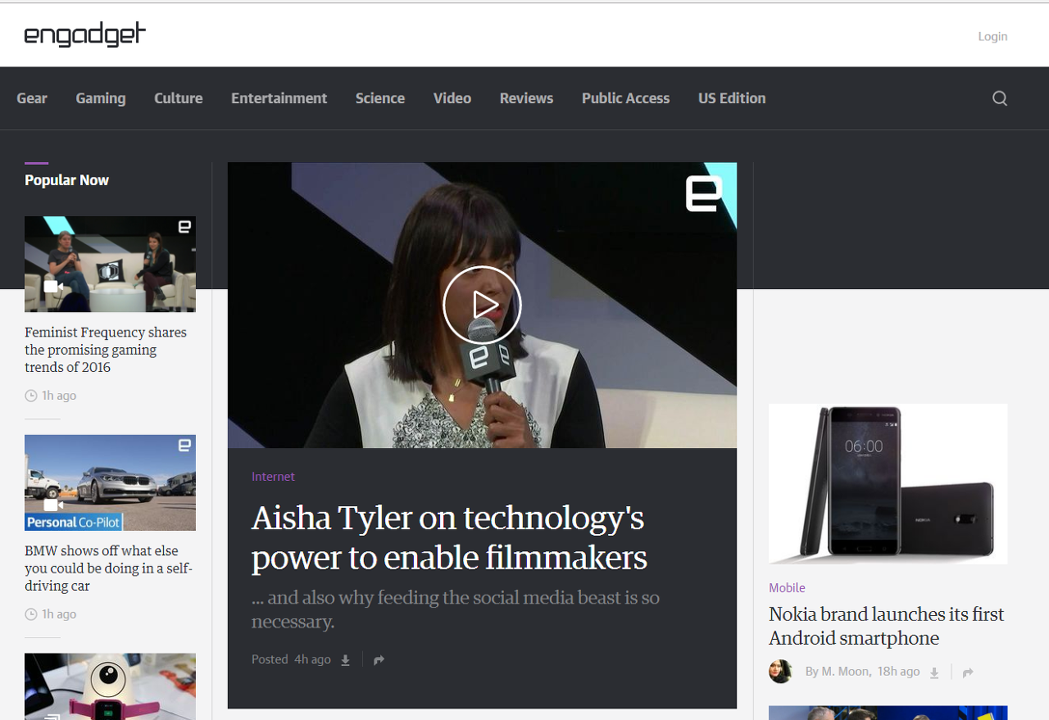Viewport: 1049px width, 720px height.
Task: Go to the Engadget home logo
Action: 85,34
